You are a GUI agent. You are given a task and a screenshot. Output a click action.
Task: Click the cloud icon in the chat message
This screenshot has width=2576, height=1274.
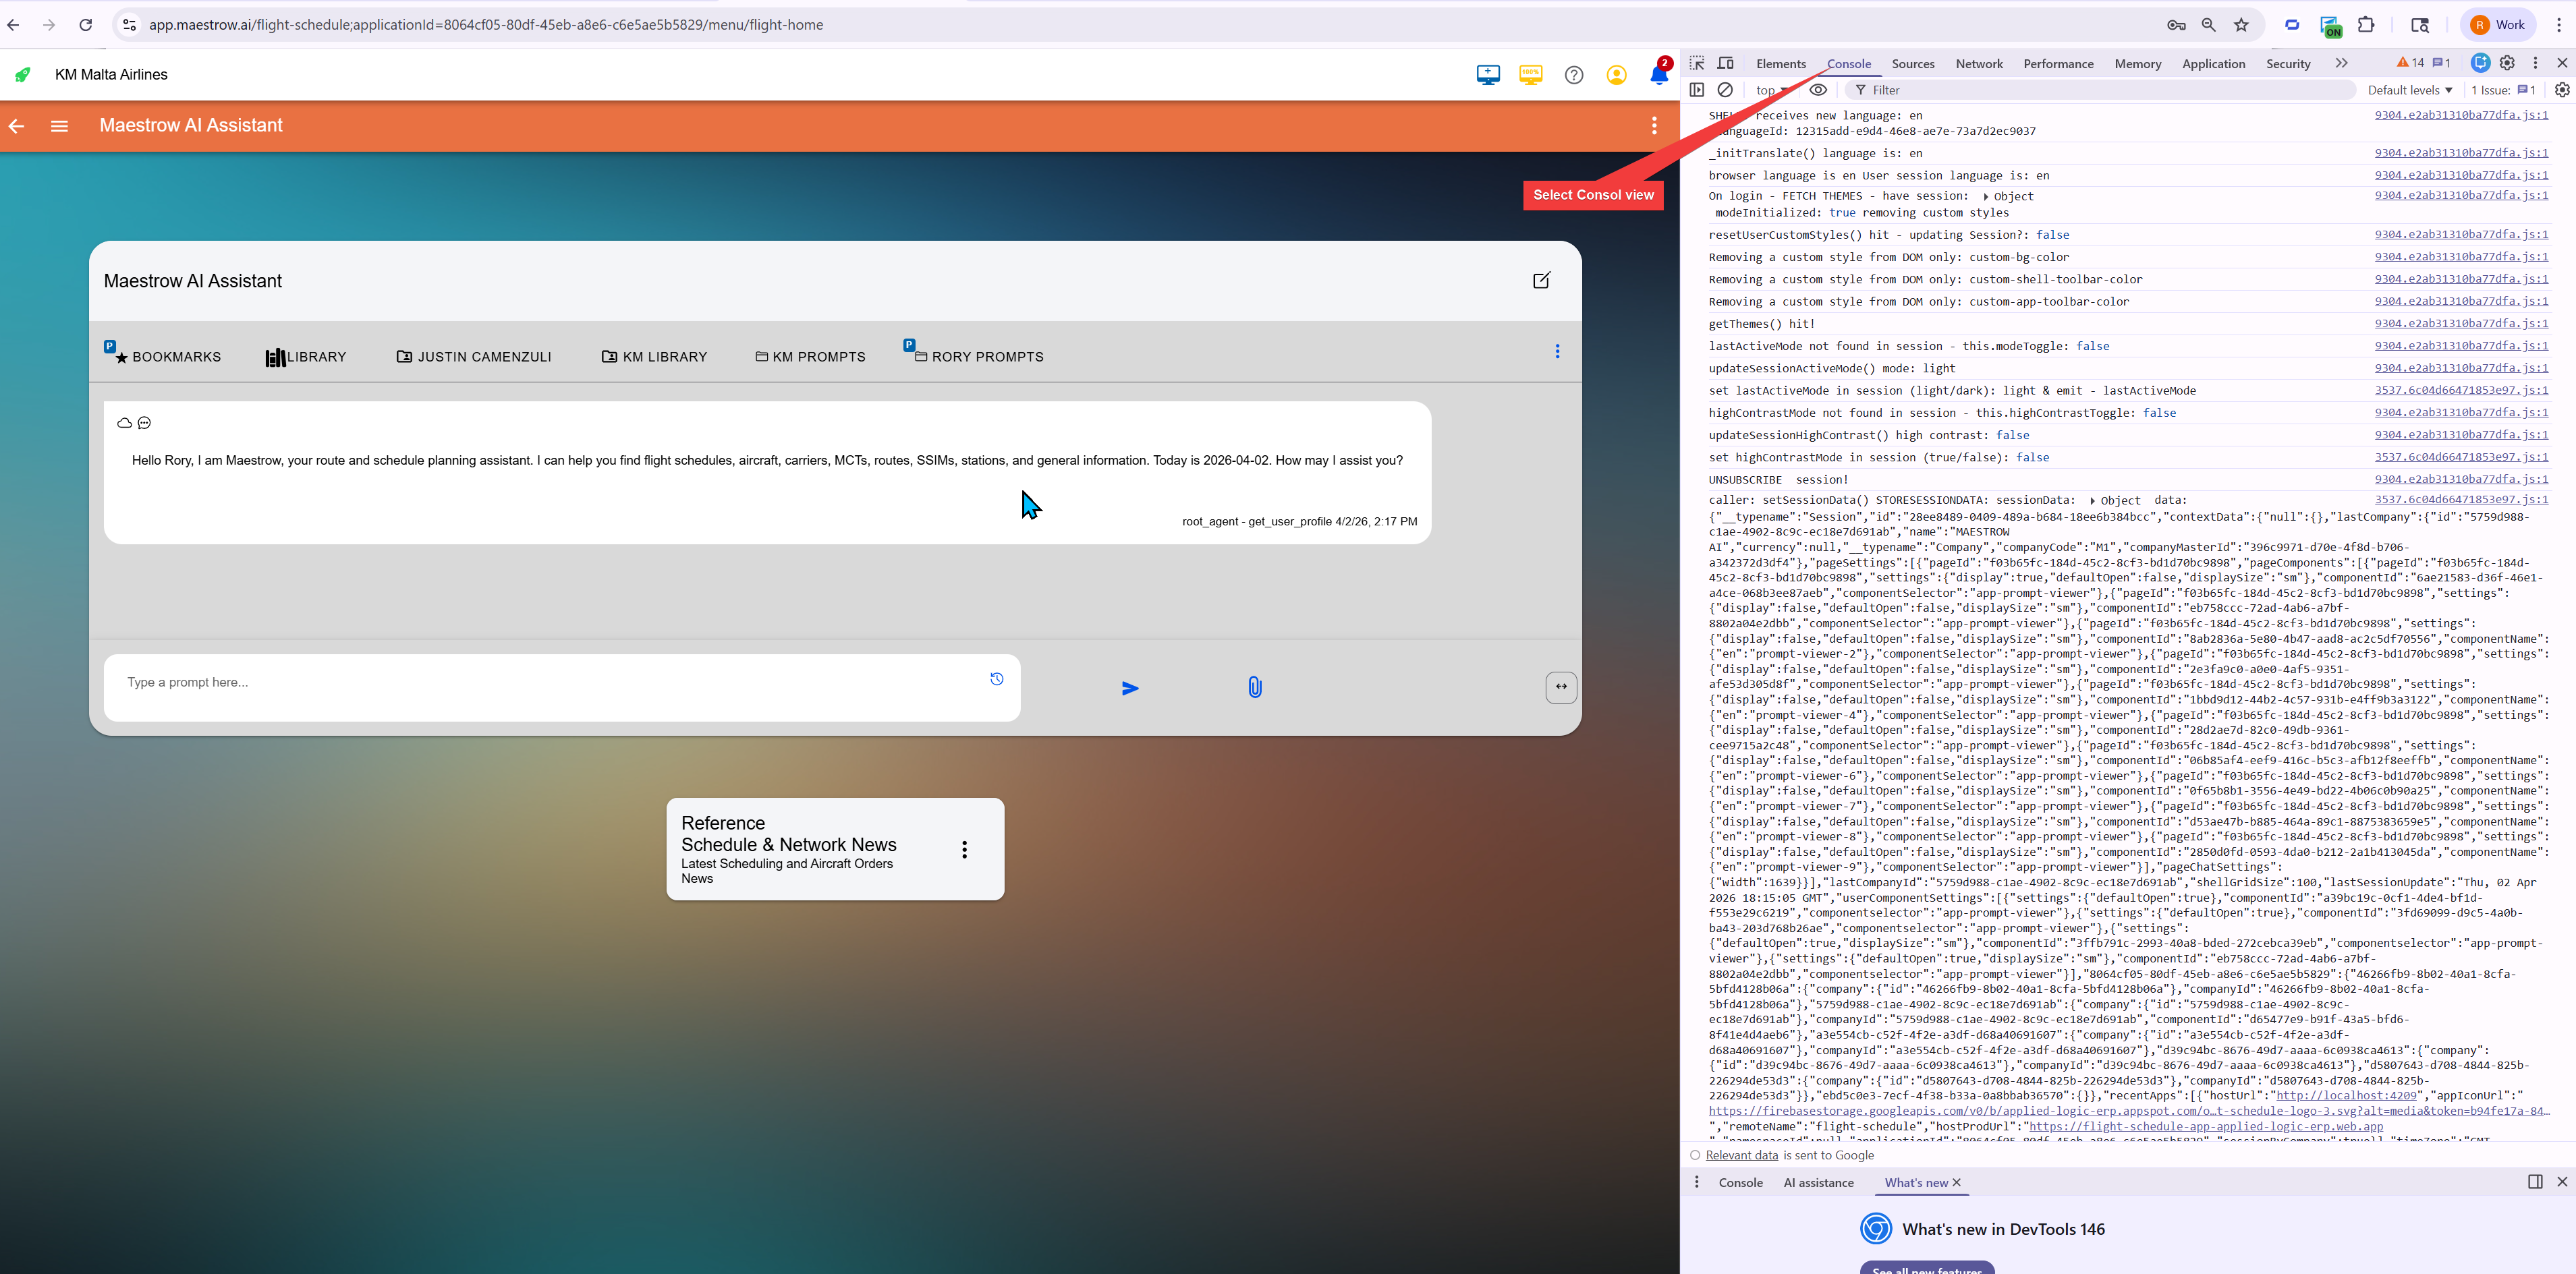point(125,424)
